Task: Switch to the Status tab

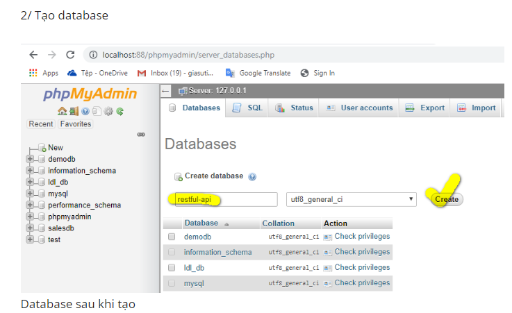Action: point(294,108)
